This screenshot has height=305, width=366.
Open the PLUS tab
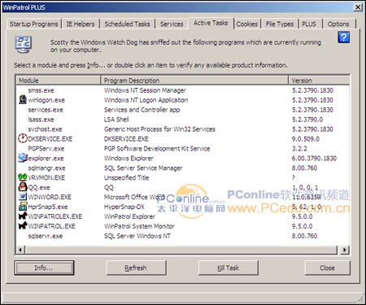tap(309, 24)
